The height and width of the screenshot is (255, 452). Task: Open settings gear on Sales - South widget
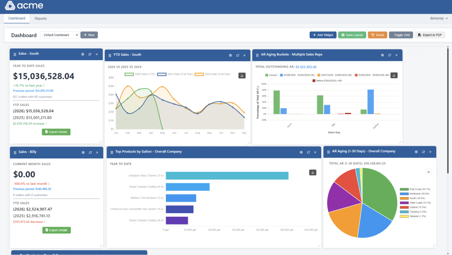tap(83, 54)
